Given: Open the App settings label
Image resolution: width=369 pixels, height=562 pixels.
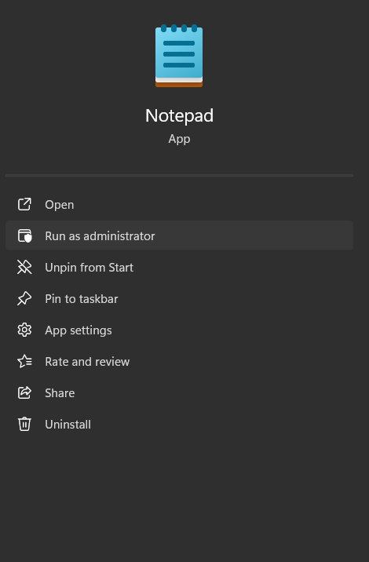Looking at the screenshot, I should click(x=79, y=330).
